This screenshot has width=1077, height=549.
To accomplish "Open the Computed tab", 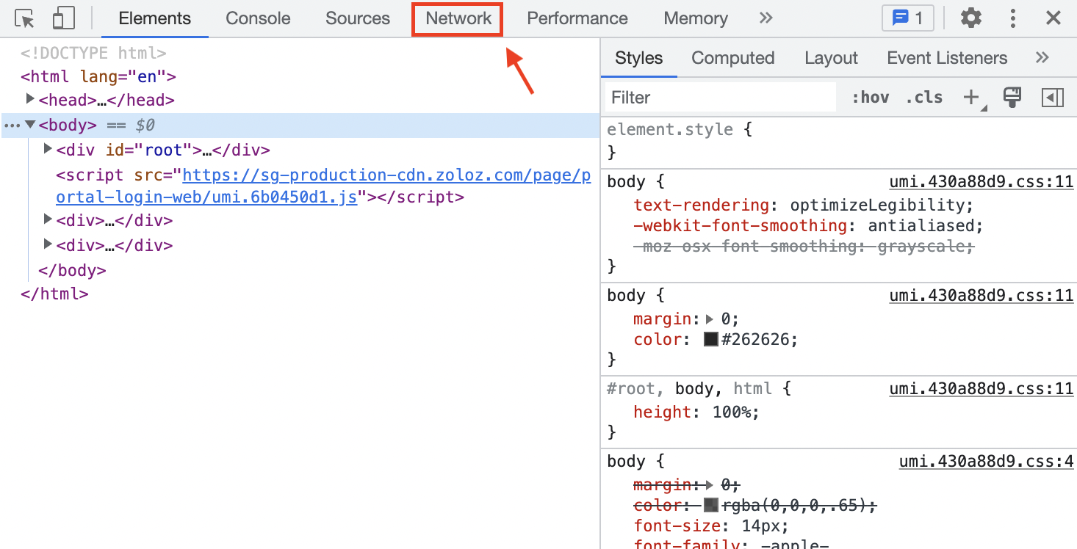I will 732,58.
